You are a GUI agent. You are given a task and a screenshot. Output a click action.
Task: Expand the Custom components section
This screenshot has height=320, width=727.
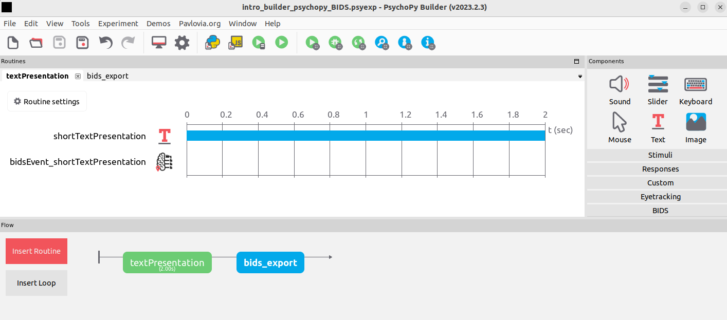point(660,183)
